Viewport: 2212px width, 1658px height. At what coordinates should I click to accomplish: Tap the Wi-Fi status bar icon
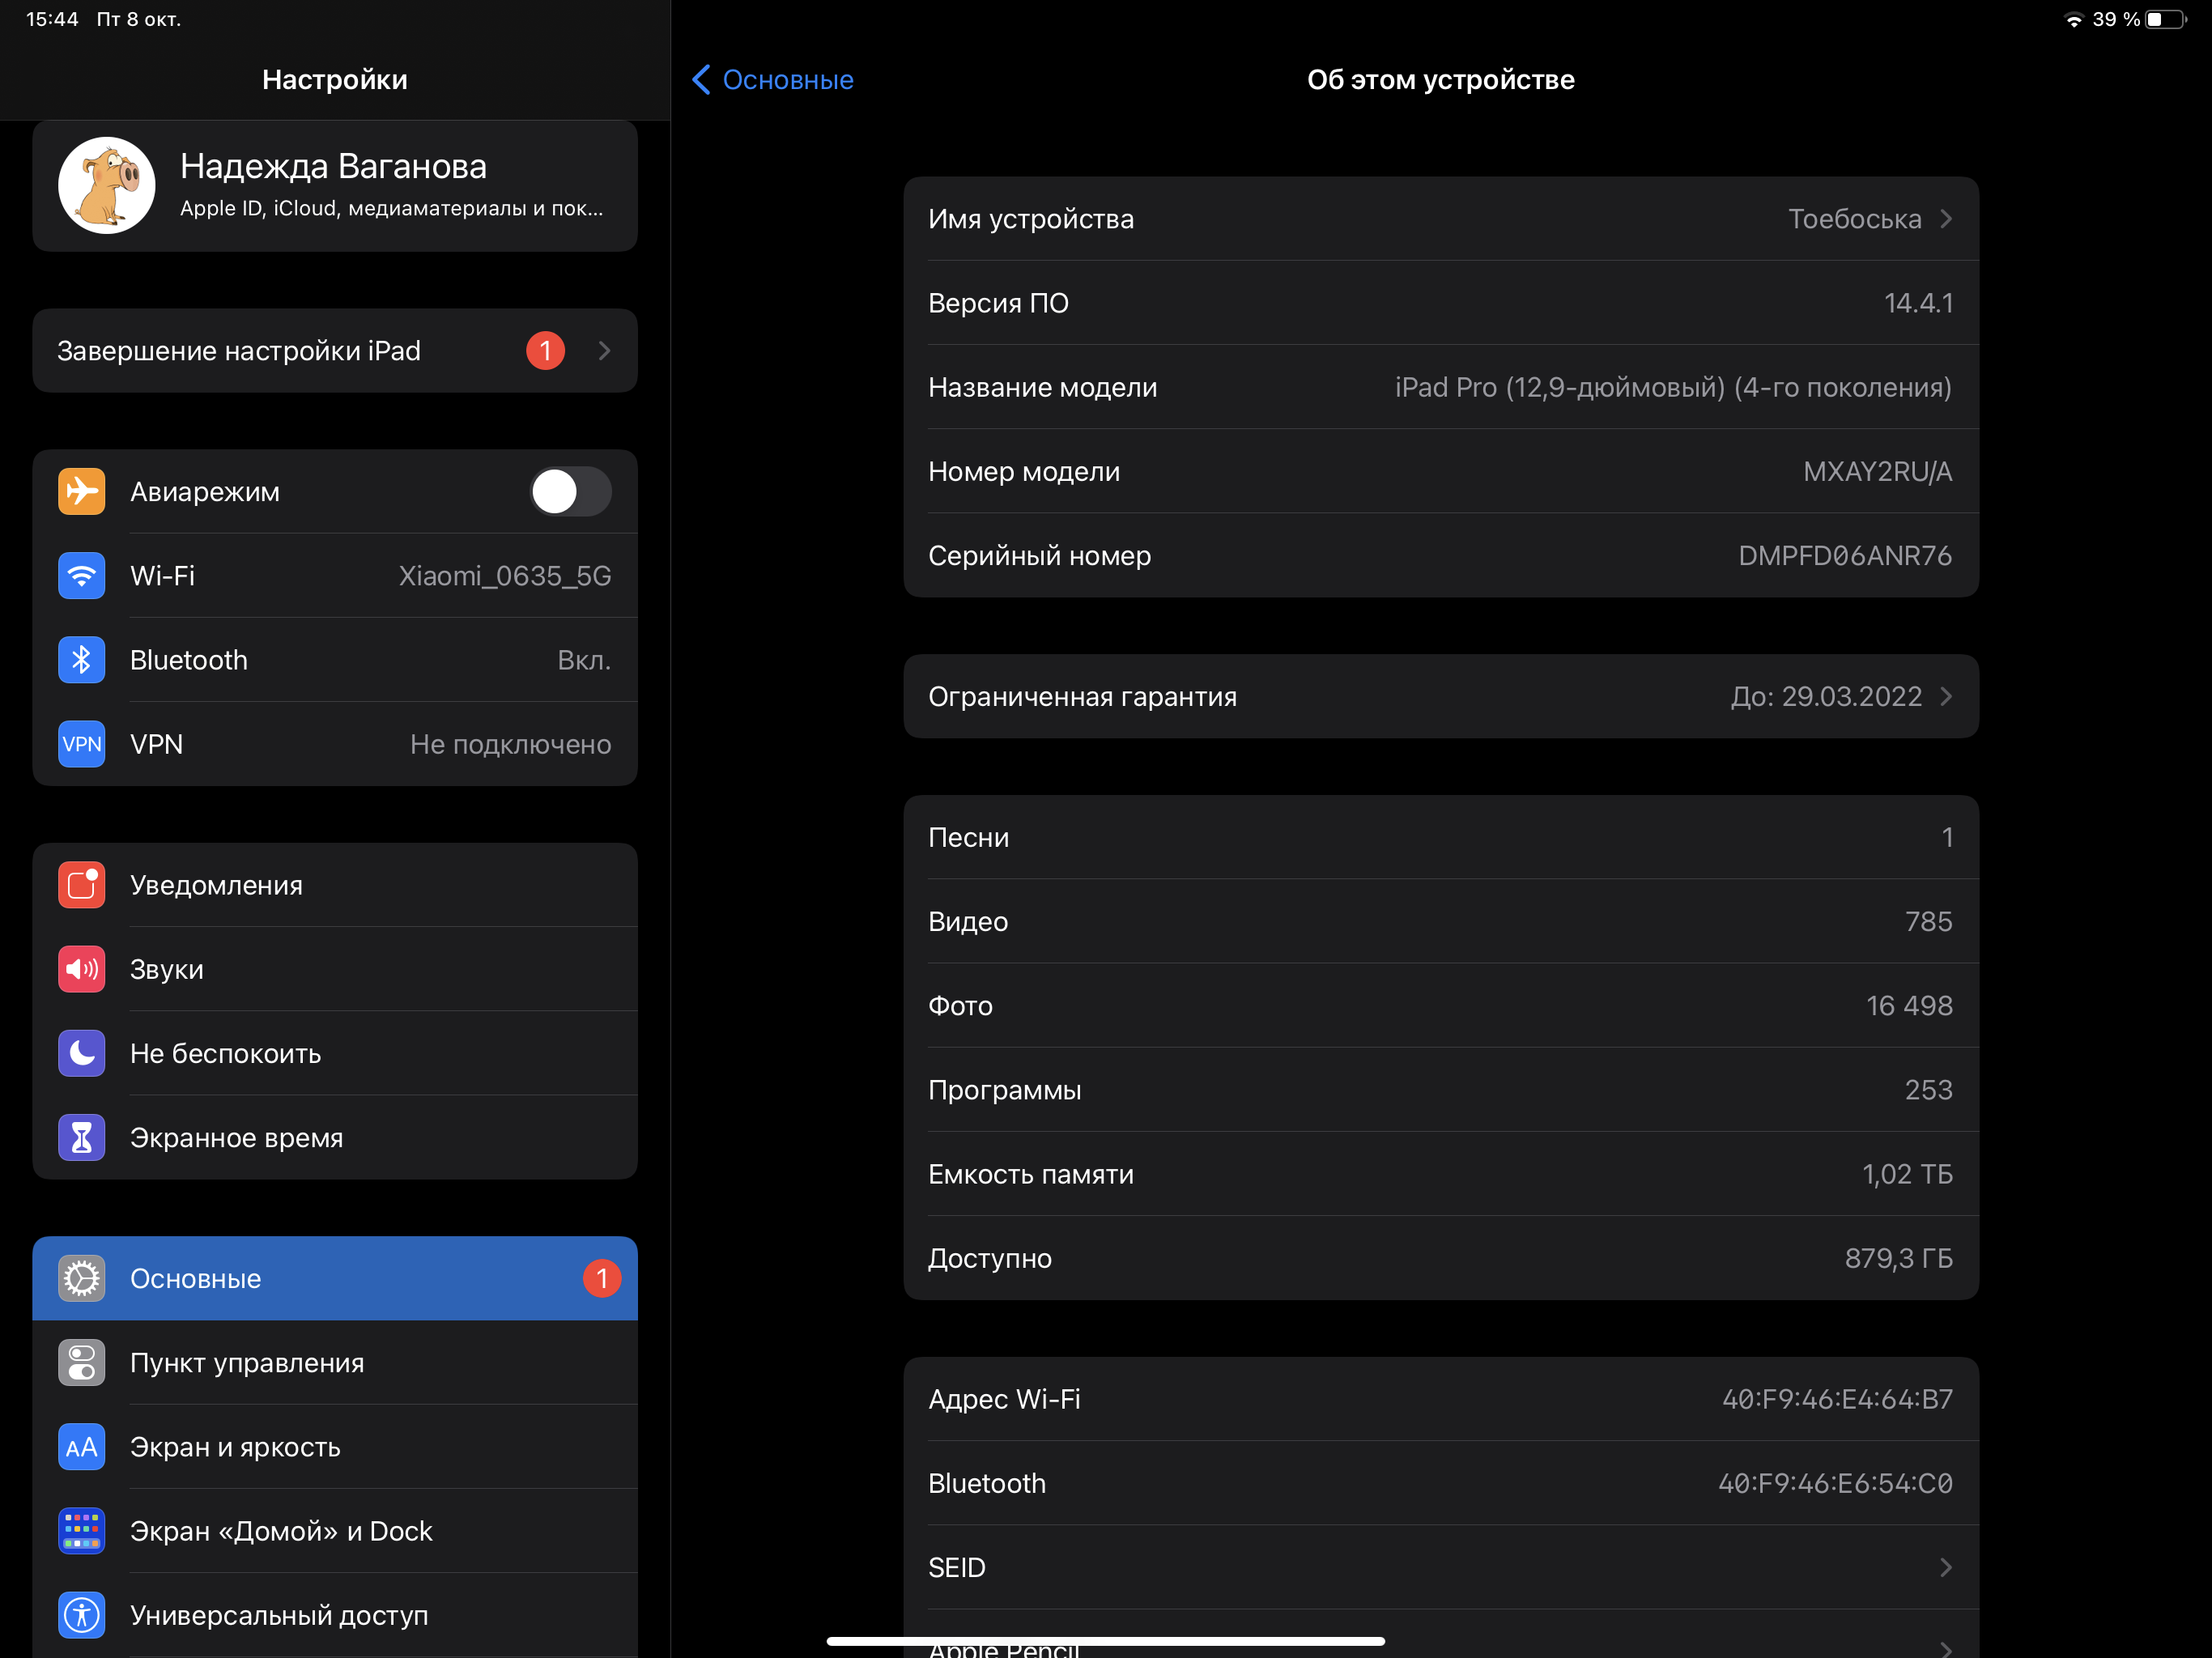(x=2073, y=20)
